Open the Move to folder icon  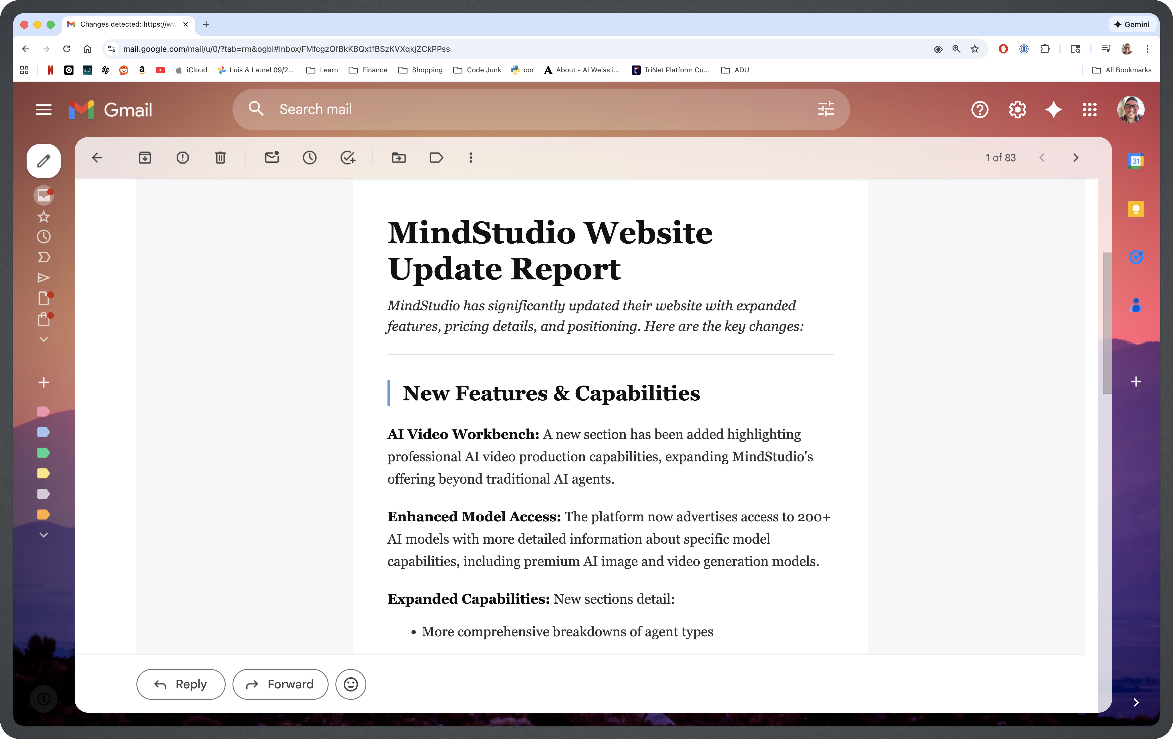[x=398, y=157]
